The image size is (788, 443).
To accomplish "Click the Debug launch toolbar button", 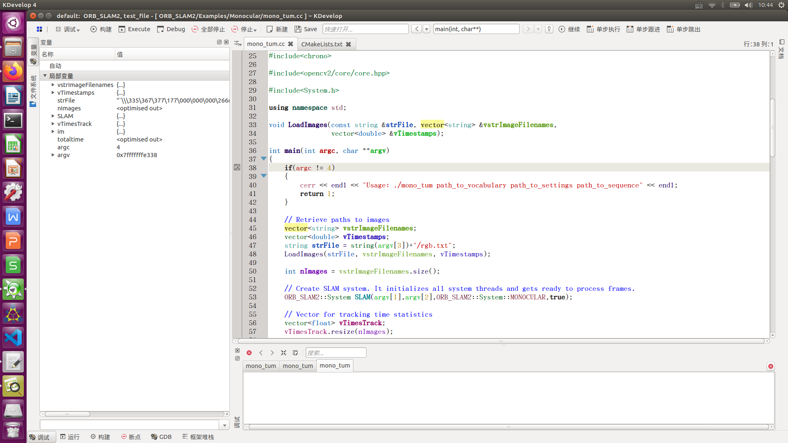I will pos(171,29).
